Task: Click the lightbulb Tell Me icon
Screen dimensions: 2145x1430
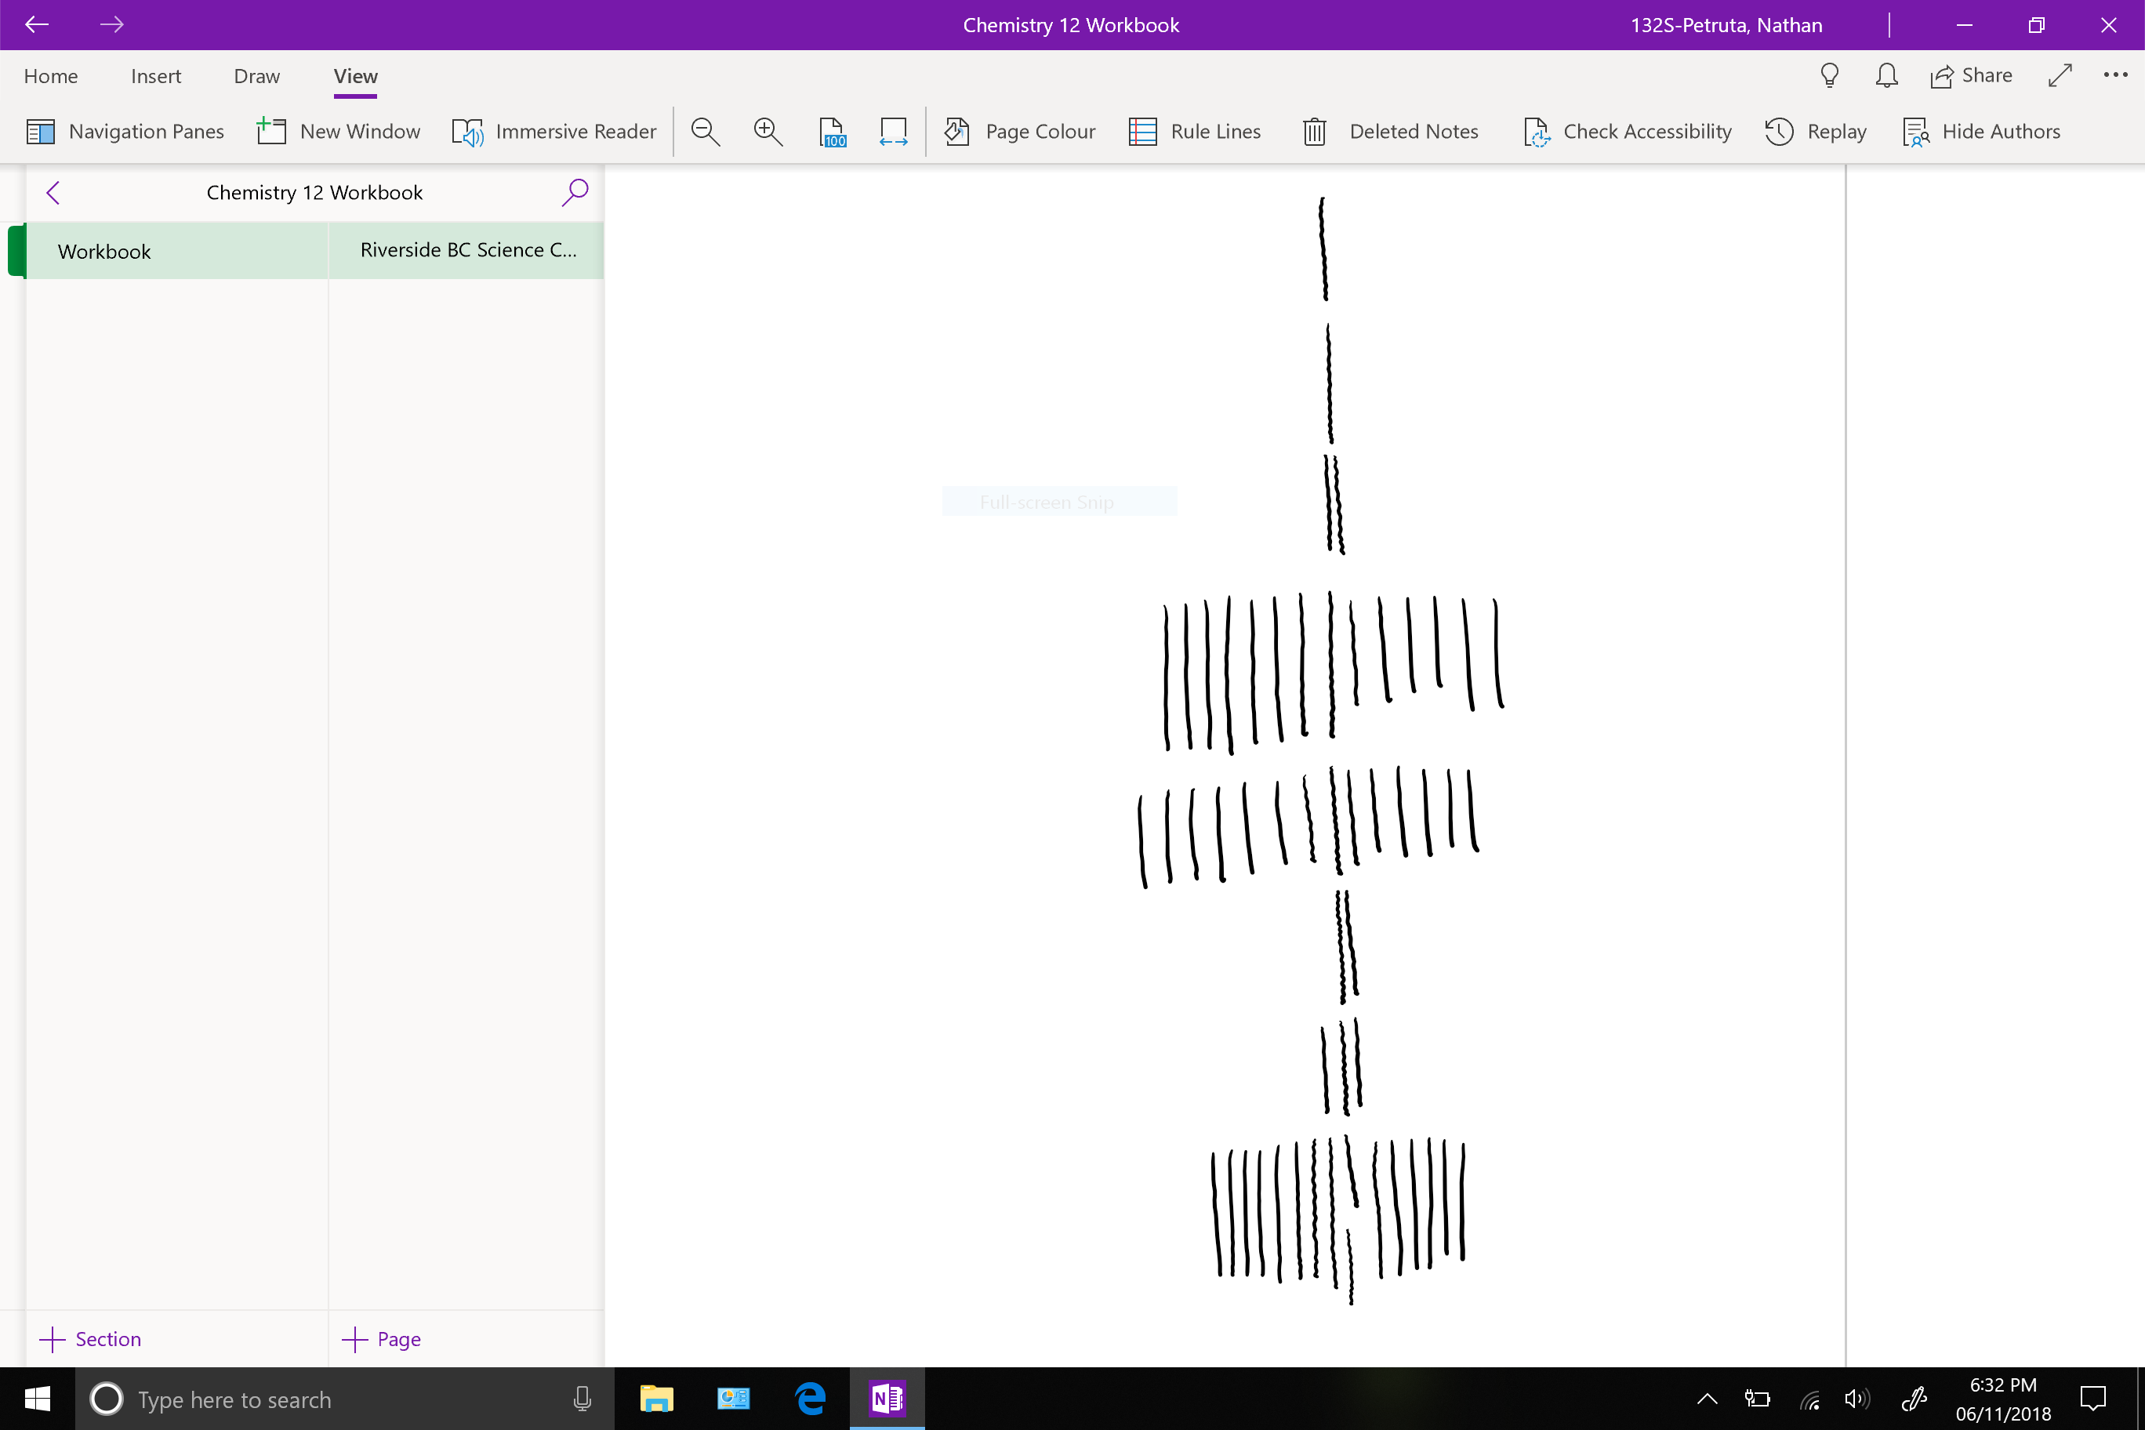Action: pyautogui.click(x=1828, y=76)
